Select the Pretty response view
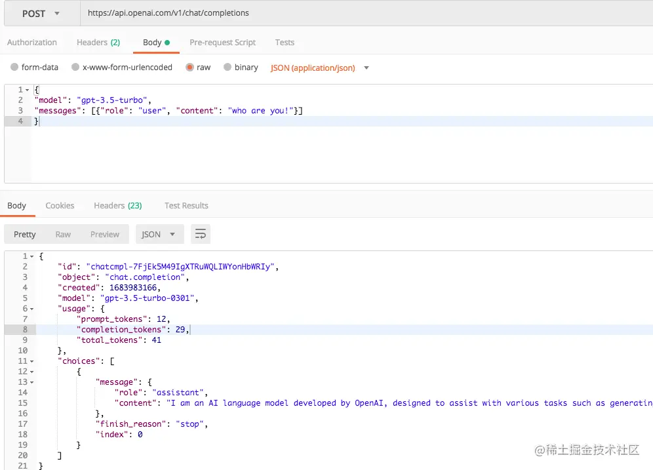This screenshot has height=470, width=653. 24,235
